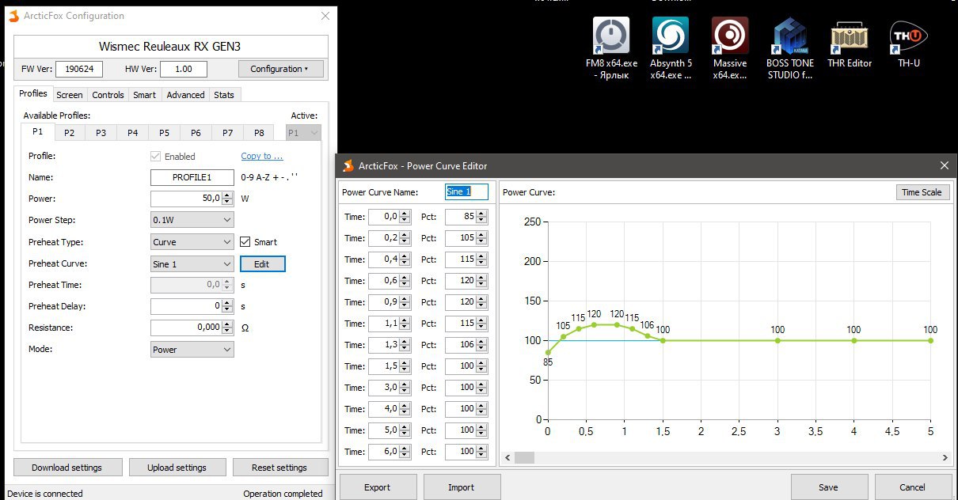958x500 pixels.
Task: Click the Edit preheat curve button
Action: point(262,263)
